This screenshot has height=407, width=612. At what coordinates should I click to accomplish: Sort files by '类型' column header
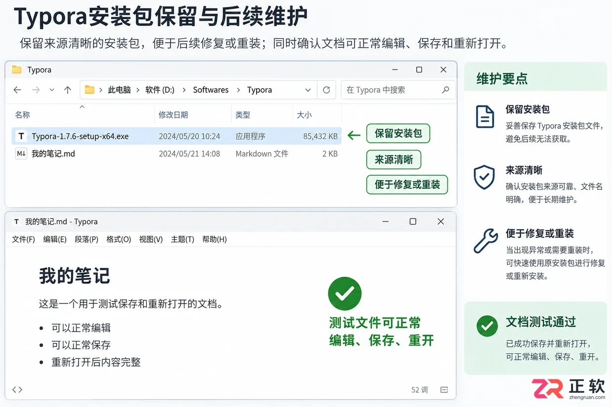pos(243,114)
